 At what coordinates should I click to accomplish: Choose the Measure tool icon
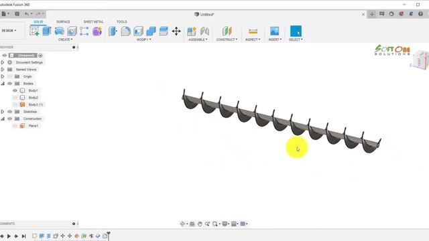coord(253,31)
